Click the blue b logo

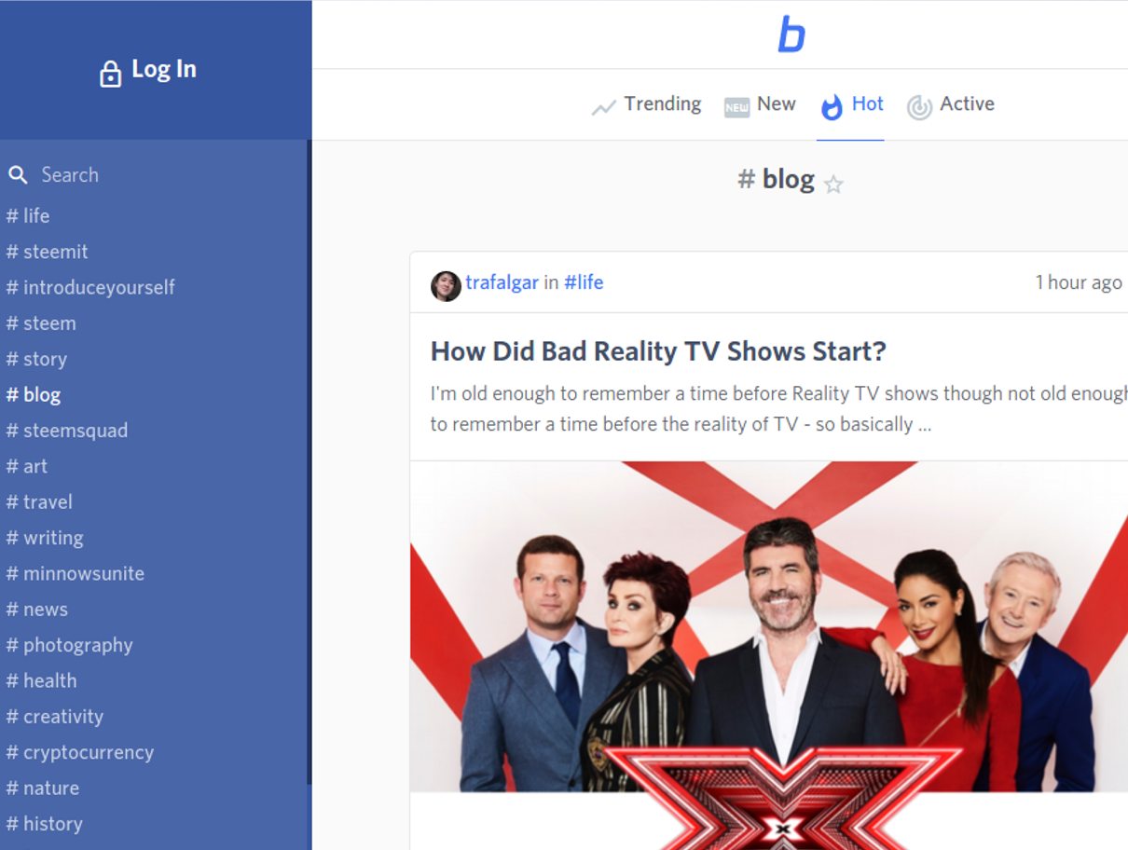pyautogui.click(x=791, y=34)
